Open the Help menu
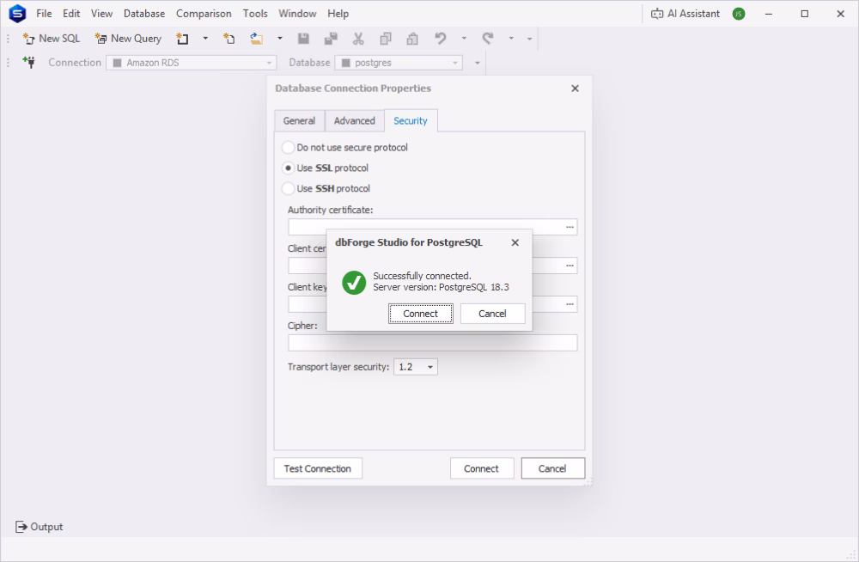Viewport: 859px width, 562px height. [x=338, y=13]
